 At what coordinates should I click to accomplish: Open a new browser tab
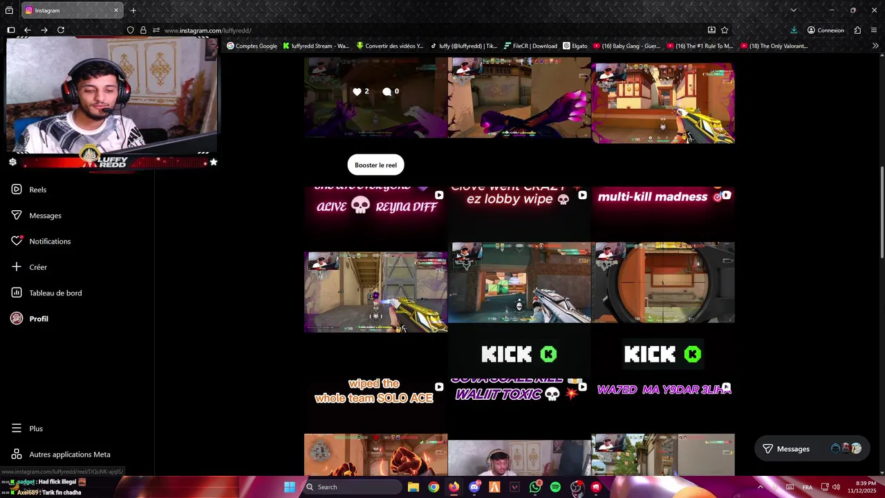coord(133,10)
